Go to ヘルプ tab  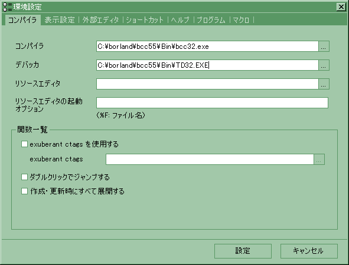coord(180,20)
